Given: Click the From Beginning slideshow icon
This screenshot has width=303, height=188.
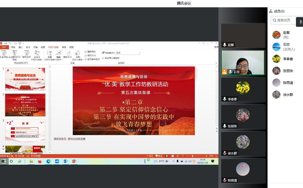Looking at the screenshot, I should pyautogui.click(x=4, y=53).
